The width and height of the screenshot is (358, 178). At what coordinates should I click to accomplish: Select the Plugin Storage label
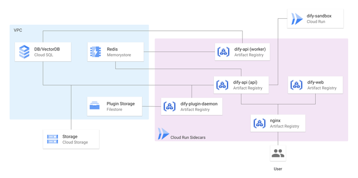pos(120,104)
